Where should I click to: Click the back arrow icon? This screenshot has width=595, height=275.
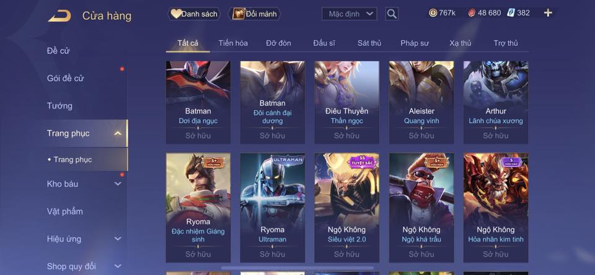click(59, 16)
